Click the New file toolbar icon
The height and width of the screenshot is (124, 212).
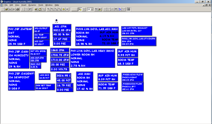pyautogui.click(x=3, y=9)
